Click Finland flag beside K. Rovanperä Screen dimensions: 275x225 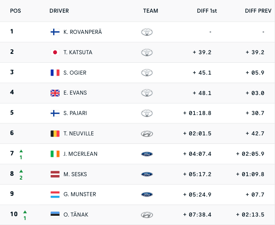coord(55,32)
